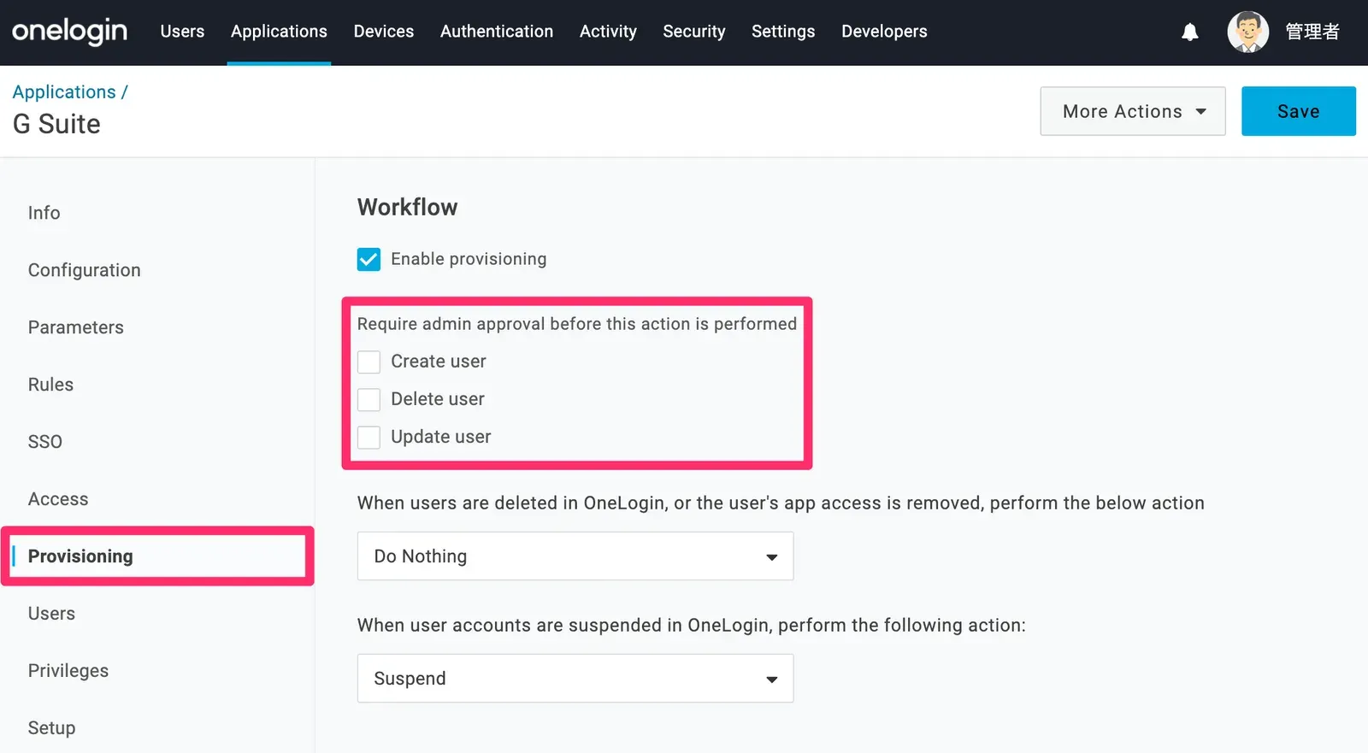Open the Users top menu
This screenshot has width=1368, height=753.
click(x=182, y=32)
